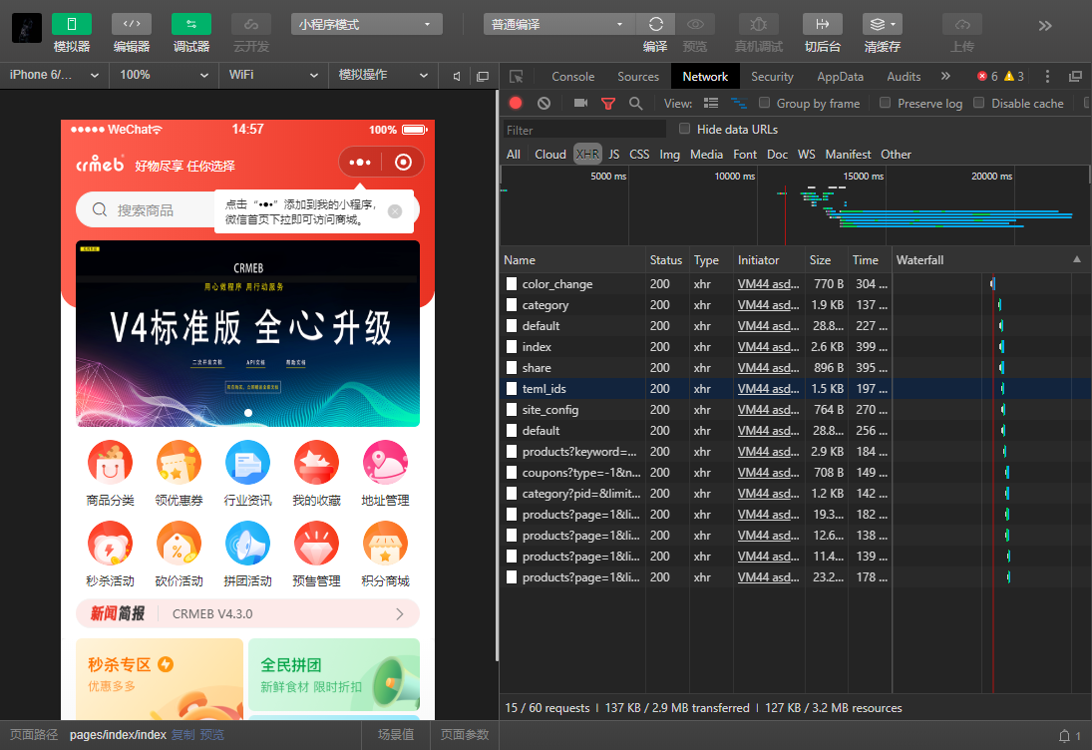Open the WiFi network dropdown
This screenshot has height=750, width=1092.
pos(273,75)
